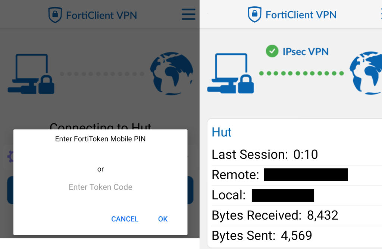
Task: Click the IPsec VPN status label
Action: point(305,51)
